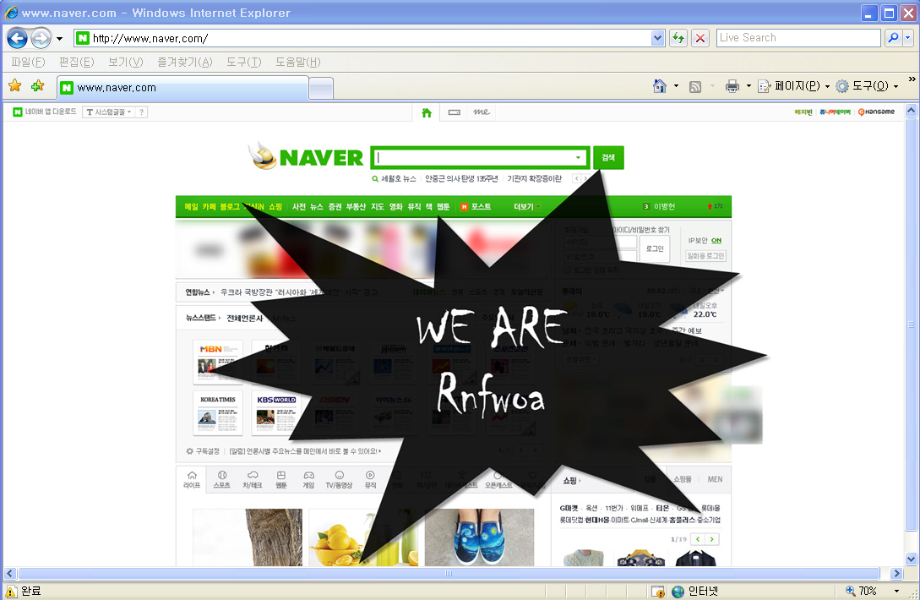
Task: Click the toolbar overflow chevron
Action: coord(912,79)
